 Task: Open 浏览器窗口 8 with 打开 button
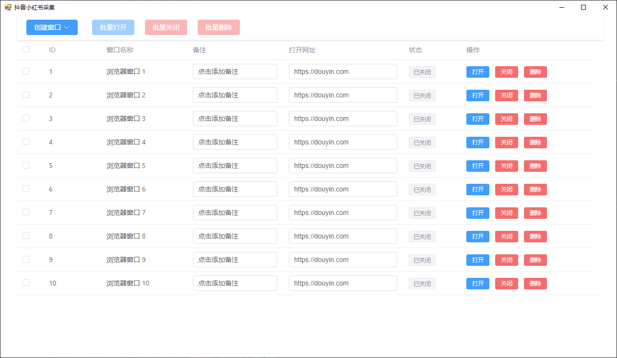coord(478,237)
